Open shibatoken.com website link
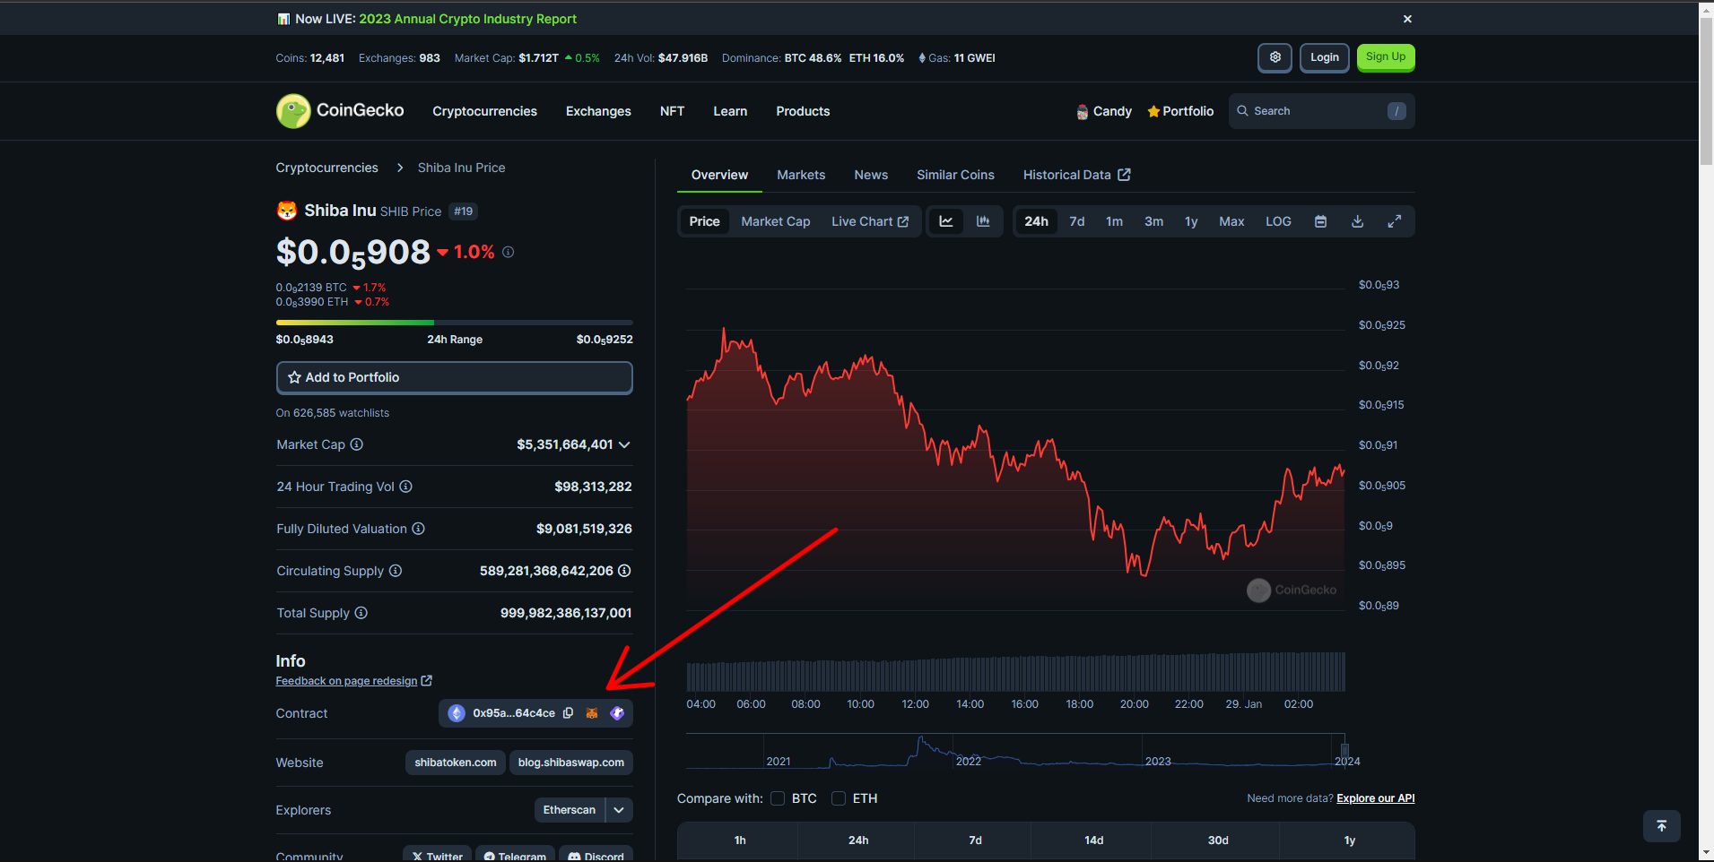Viewport: 1714px width, 862px height. (456, 763)
